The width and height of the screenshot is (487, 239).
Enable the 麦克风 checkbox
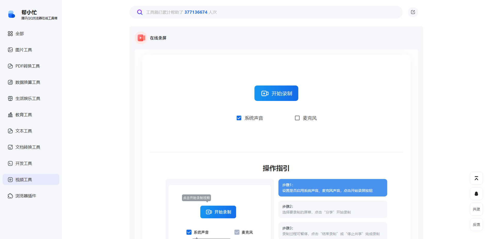point(297,118)
